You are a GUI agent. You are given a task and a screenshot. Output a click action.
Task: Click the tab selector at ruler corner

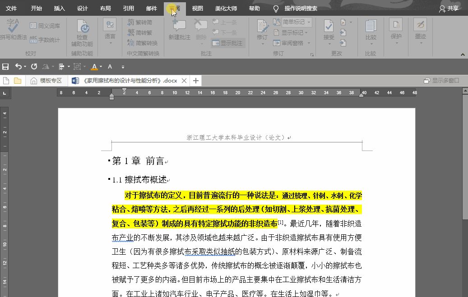click(x=5, y=93)
